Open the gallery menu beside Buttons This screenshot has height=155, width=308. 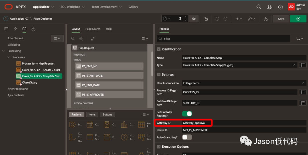145,114
